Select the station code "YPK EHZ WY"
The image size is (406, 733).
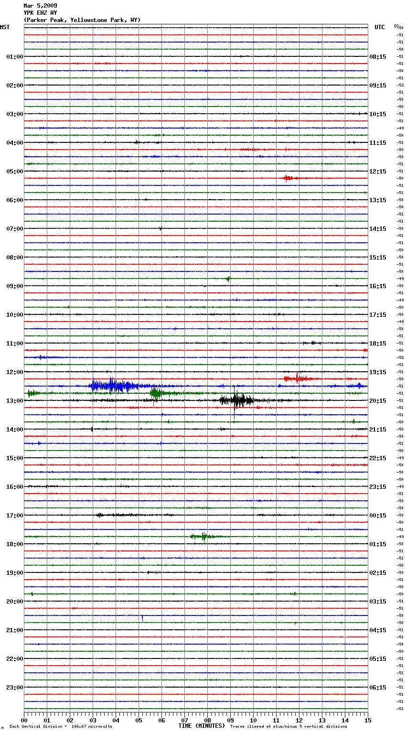point(40,13)
